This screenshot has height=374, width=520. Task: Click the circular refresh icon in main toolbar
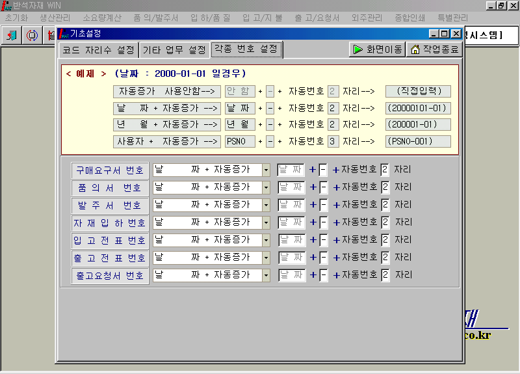(x=31, y=35)
